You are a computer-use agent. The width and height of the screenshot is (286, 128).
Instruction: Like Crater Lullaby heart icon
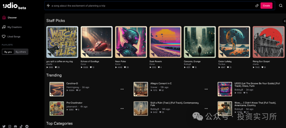(228, 67)
